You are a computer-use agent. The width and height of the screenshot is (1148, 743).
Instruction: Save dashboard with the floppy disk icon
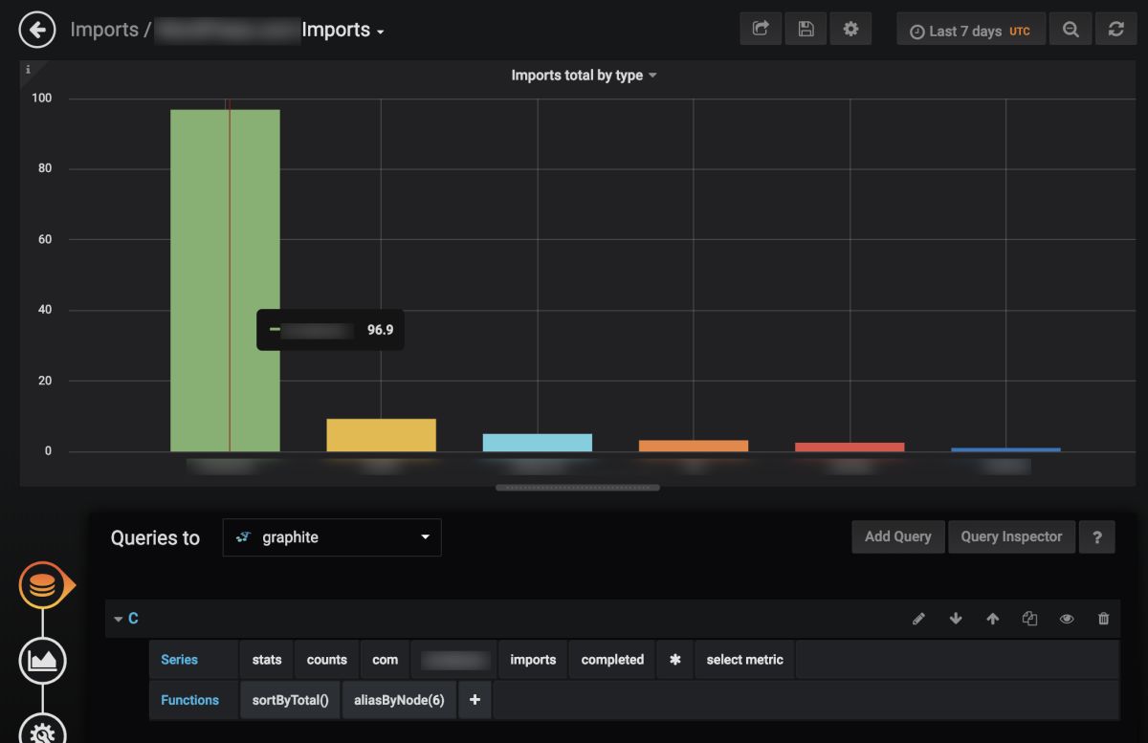806,29
